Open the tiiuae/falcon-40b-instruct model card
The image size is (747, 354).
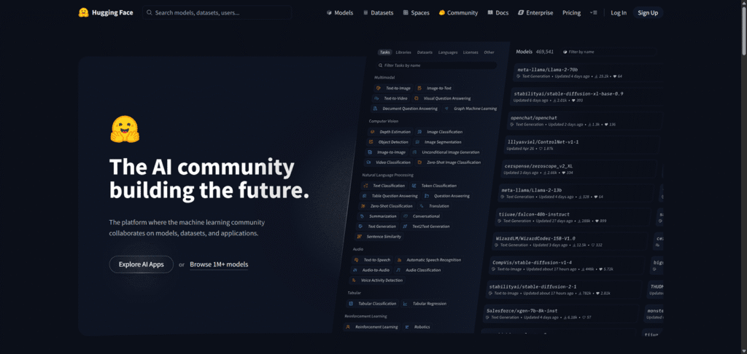tap(573, 217)
